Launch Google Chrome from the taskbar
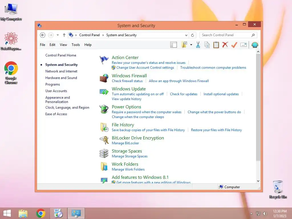 [x=41, y=213]
